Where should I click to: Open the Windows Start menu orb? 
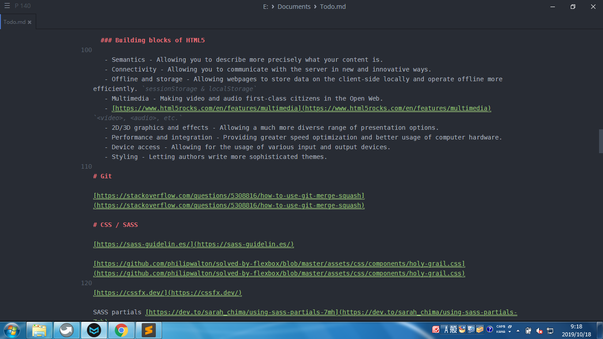click(x=11, y=330)
